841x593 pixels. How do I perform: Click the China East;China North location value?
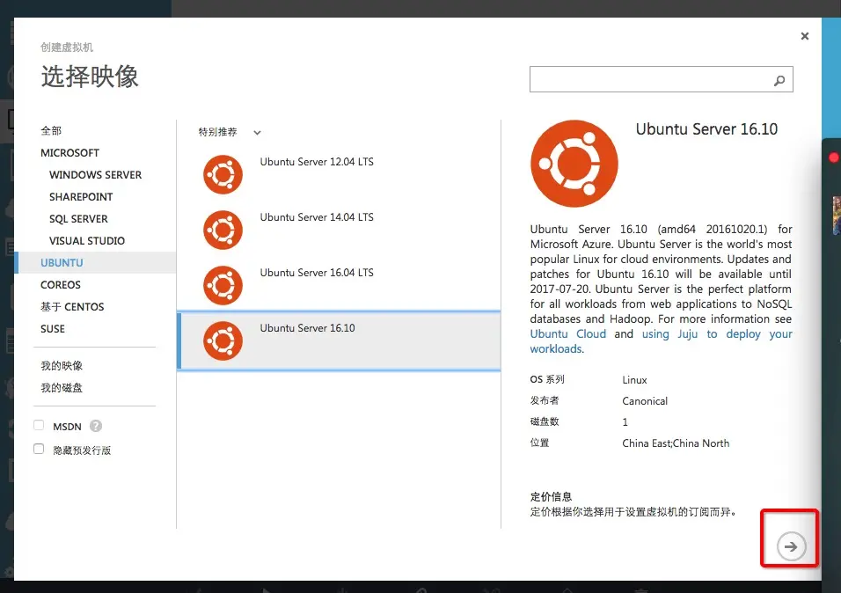[x=676, y=443]
